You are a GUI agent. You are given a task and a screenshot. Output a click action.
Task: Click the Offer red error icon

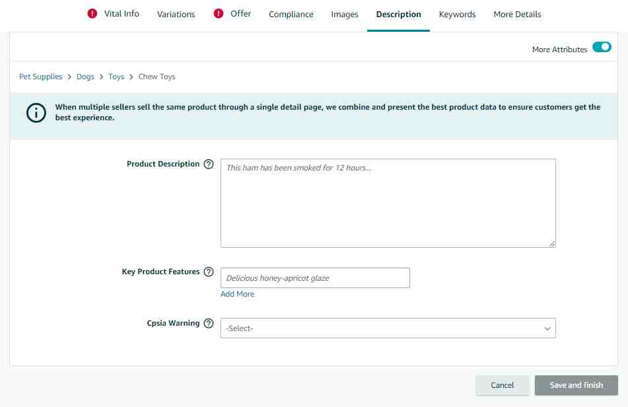tap(219, 14)
